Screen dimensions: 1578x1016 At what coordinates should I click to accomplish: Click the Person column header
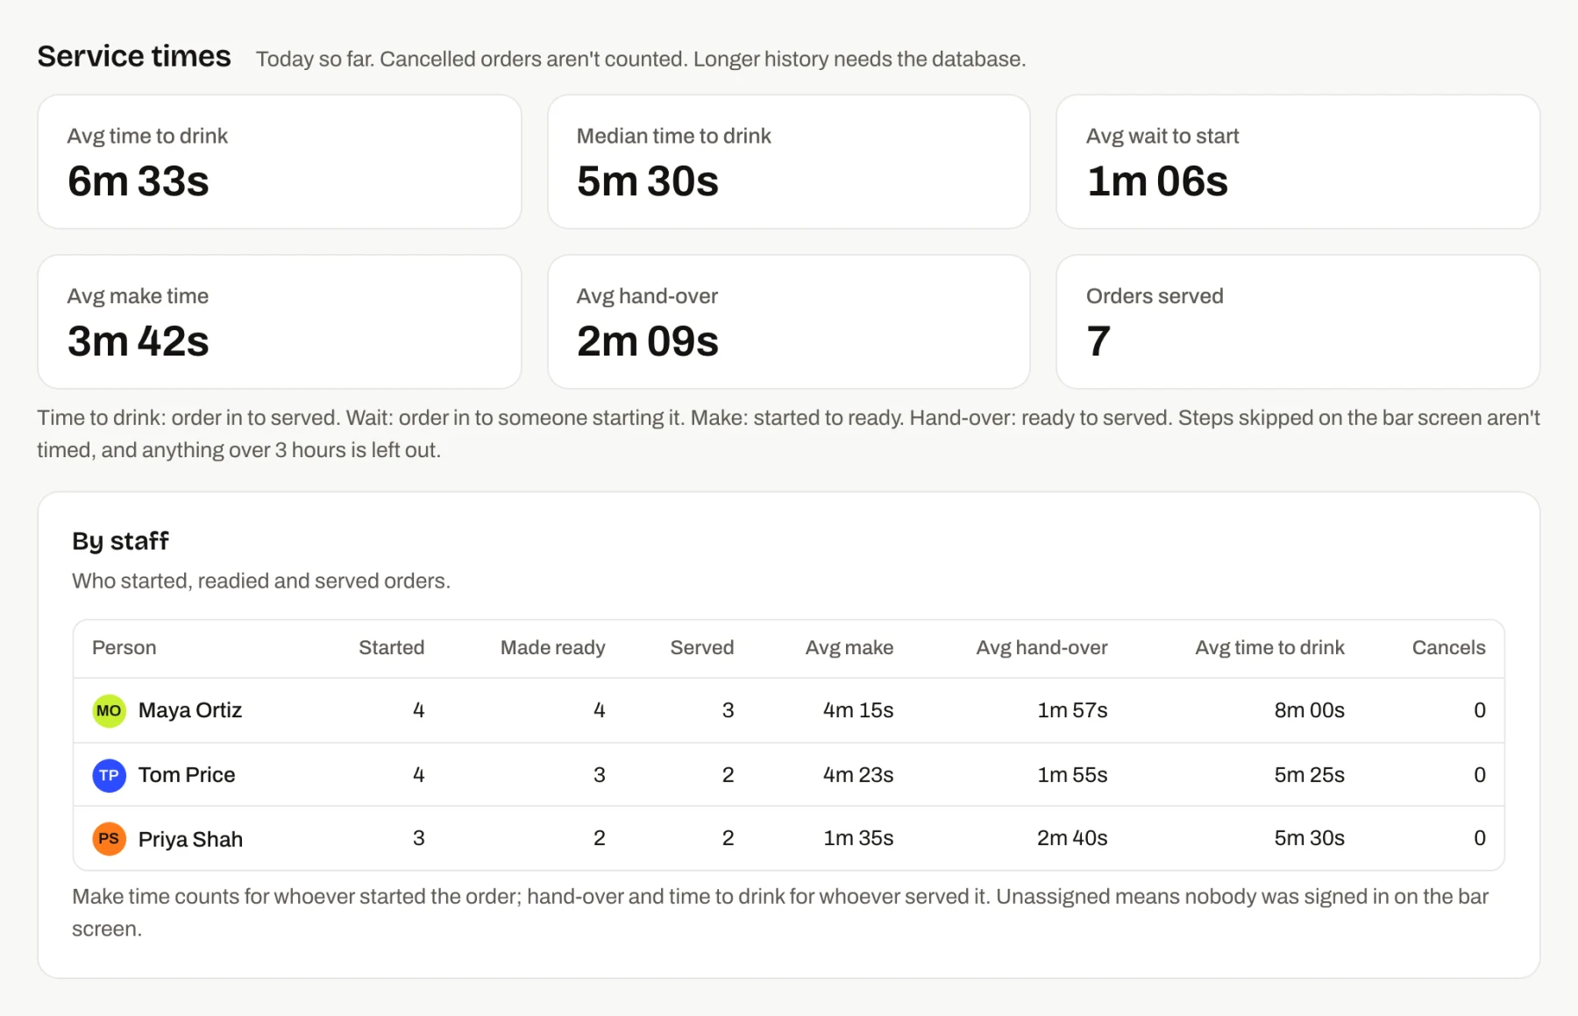tap(124, 647)
